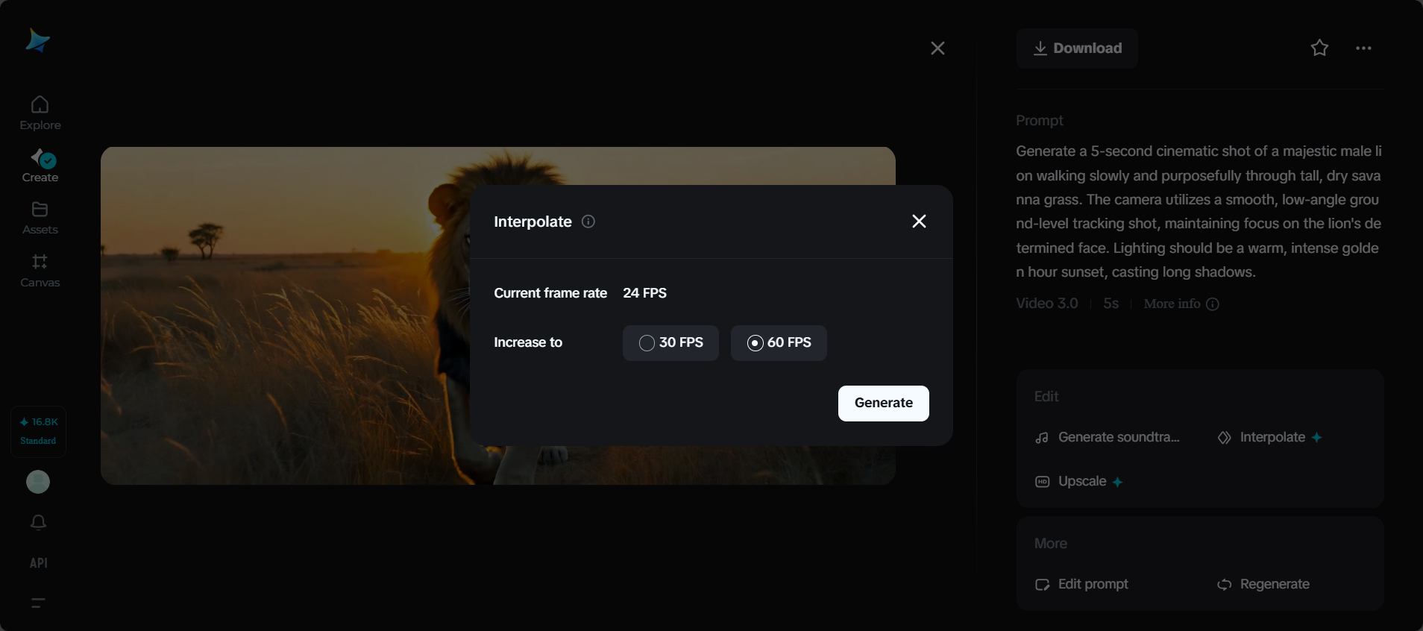
Task: Expand the sidebar menu at bottom
Action: pyautogui.click(x=39, y=603)
